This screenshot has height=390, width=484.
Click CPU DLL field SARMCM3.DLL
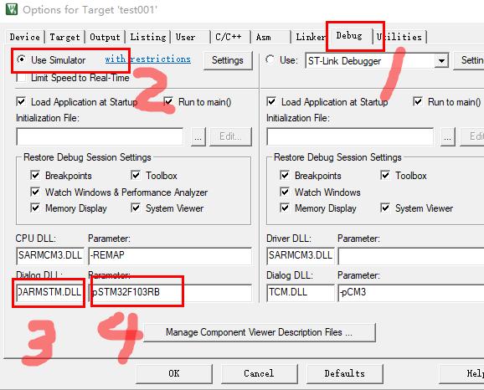[50, 255]
